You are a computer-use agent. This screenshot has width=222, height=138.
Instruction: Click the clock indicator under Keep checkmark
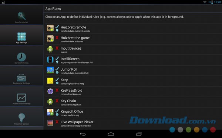57,83
